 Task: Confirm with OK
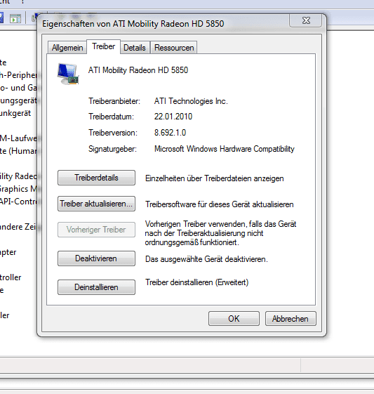click(234, 319)
